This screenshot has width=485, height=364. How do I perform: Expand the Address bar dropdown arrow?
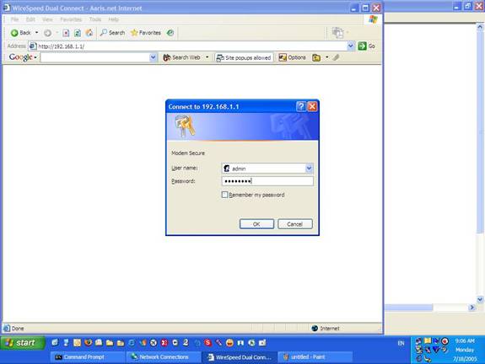(350, 46)
